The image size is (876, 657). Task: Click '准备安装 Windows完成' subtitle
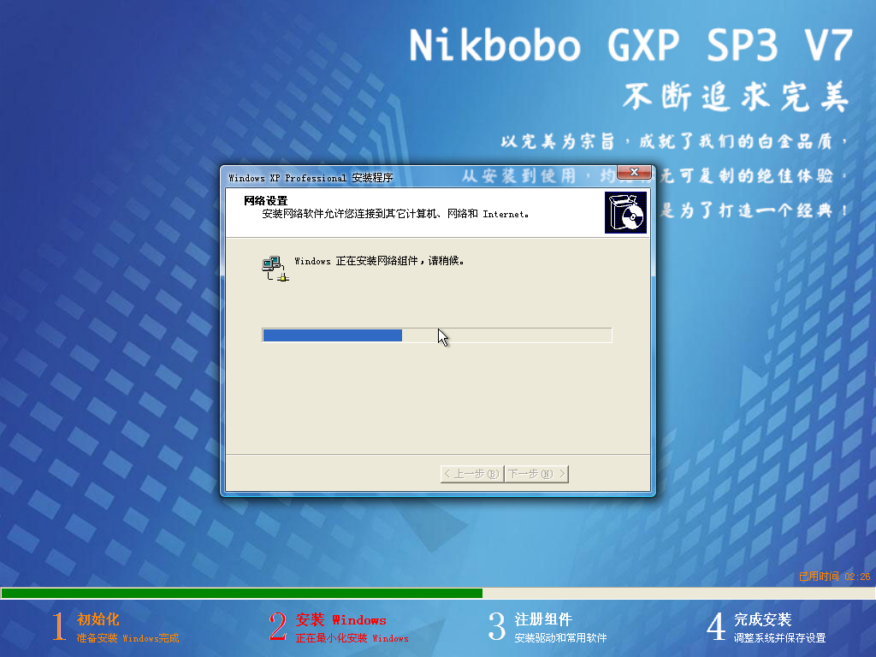(128, 638)
